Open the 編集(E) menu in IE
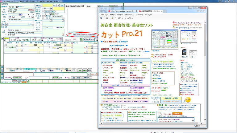The image size is (237, 133). [x=113, y=15]
